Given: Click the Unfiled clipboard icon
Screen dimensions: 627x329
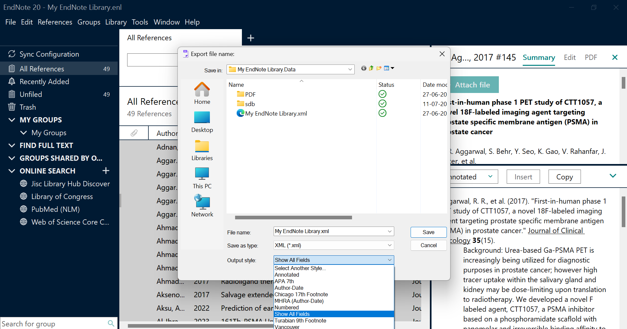Looking at the screenshot, I should click(12, 94).
